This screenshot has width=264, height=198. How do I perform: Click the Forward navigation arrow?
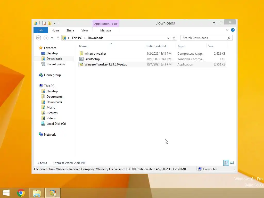(x=46, y=38)
